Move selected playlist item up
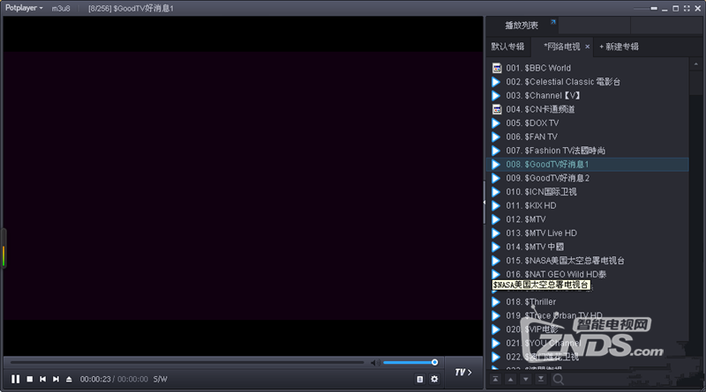The height and width of the screenshot is (392, 706). point(510,380)
